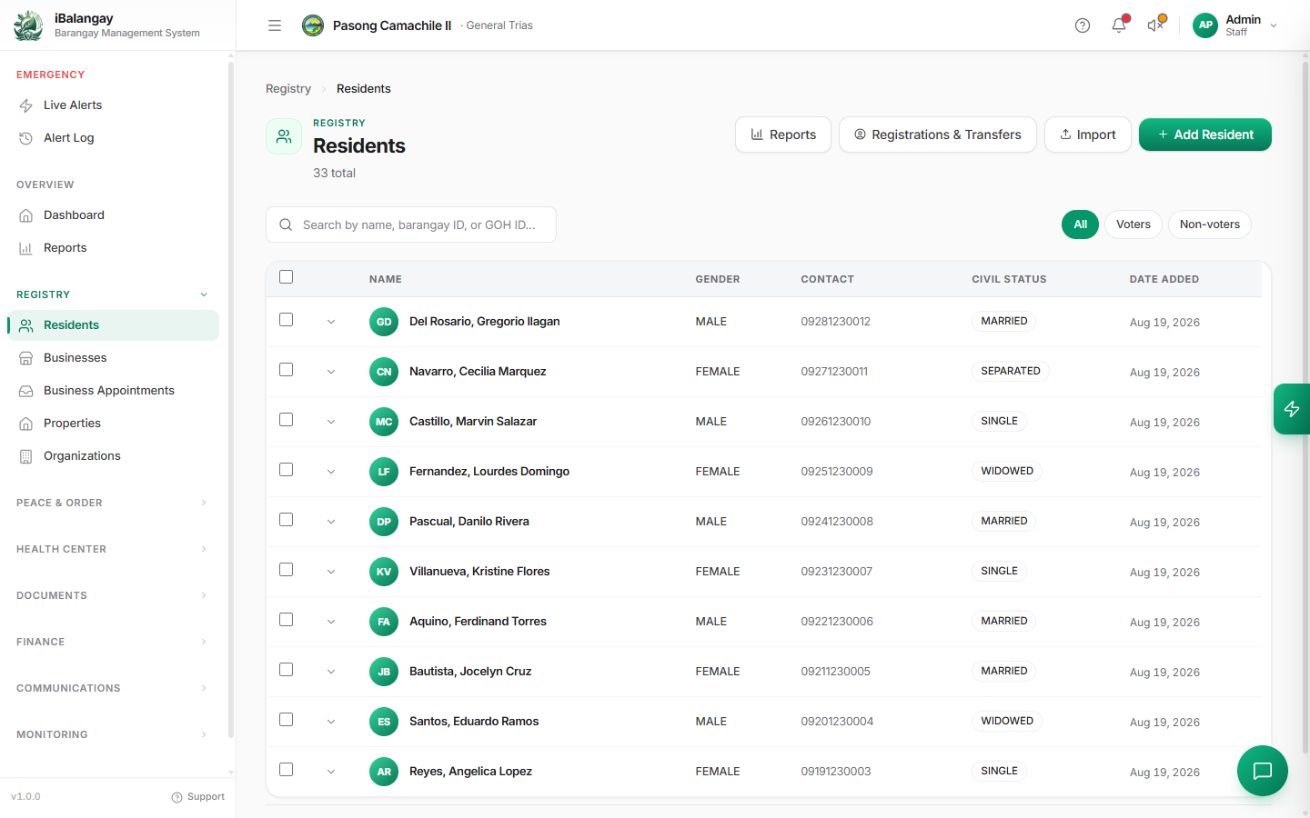Show All residents filter
The width and height of the screenshot is (1310, 818).
click(1081, 224)
